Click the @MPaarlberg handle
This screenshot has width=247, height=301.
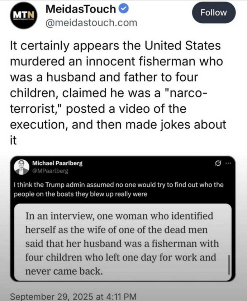click(50, 171)
